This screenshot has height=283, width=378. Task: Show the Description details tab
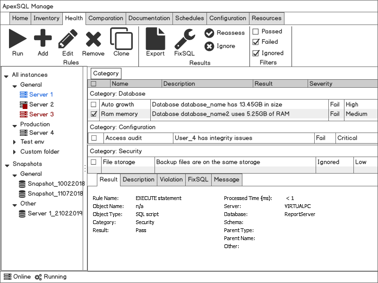[138, 180]
